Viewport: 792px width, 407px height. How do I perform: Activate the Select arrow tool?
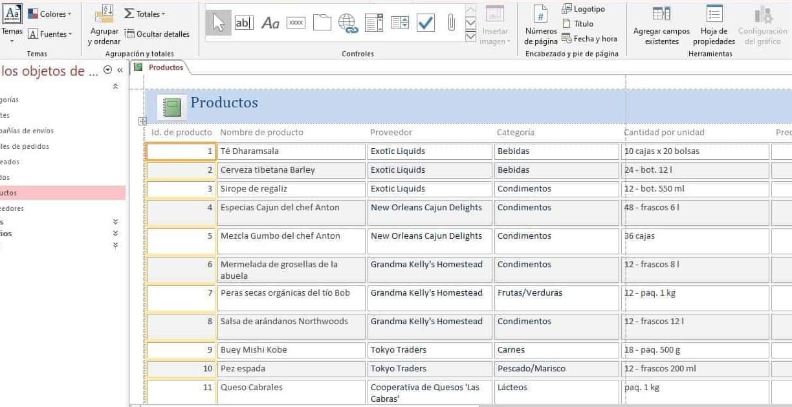(x=219, y=23)
